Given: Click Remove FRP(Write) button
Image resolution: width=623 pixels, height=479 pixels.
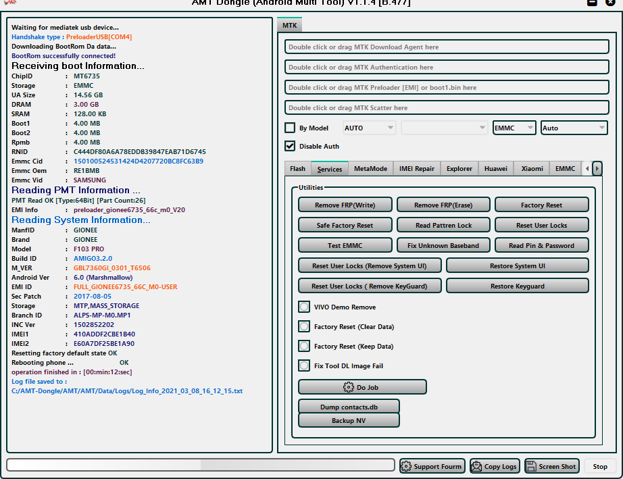Looking at the screenshot, I should [345, 205].
